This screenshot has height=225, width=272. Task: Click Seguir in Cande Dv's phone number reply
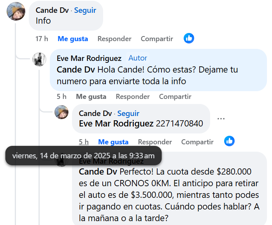click(128, 113)
